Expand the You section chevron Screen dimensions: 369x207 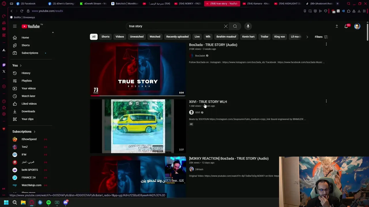[20, 66]
